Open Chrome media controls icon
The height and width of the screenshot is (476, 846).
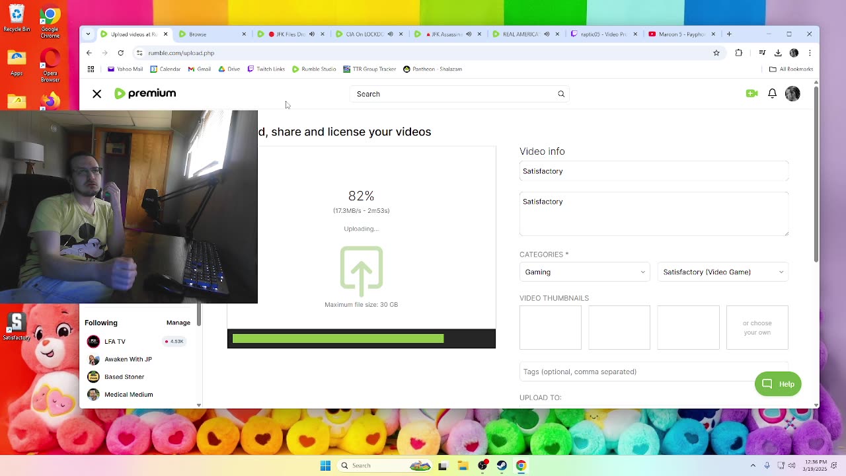coord(762,53)
